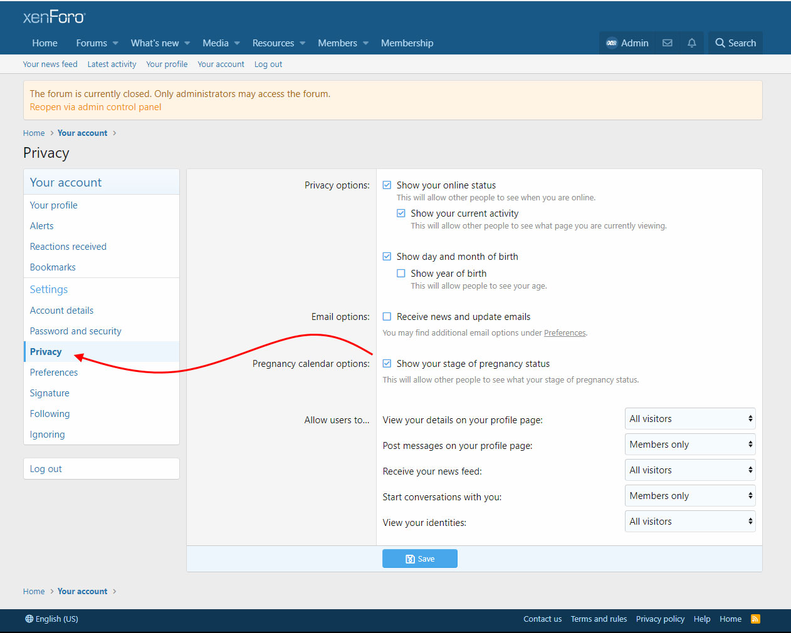Open Latest activity sub-navigation link
The height and width of the screenshot is (633, 791).
[x=112, y=64]
